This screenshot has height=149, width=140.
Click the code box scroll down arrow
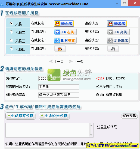tap(91, 135)
